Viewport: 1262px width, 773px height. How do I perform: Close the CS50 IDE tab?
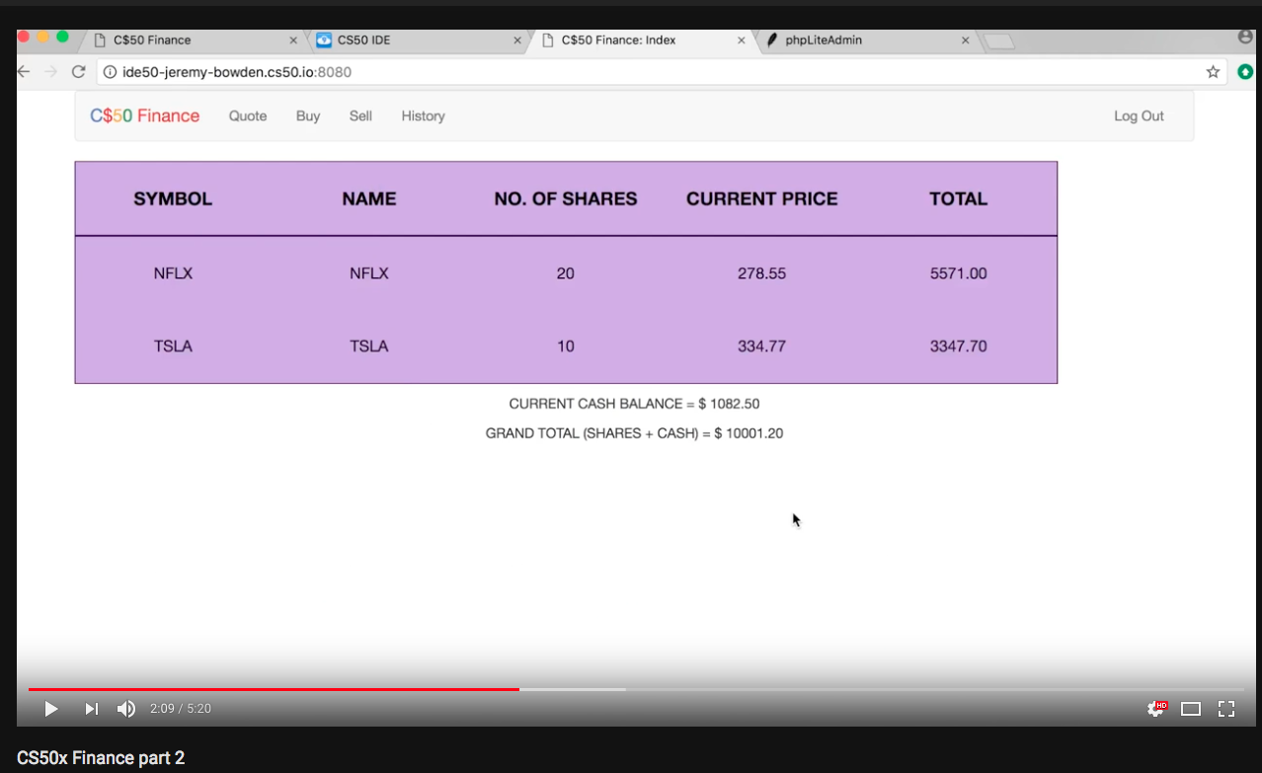pos(517,40)
